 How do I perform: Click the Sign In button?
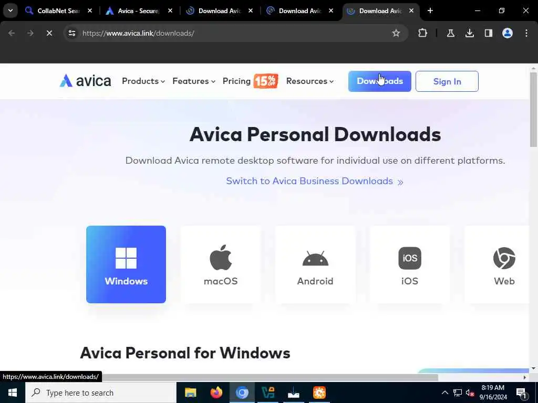(447, 81)
